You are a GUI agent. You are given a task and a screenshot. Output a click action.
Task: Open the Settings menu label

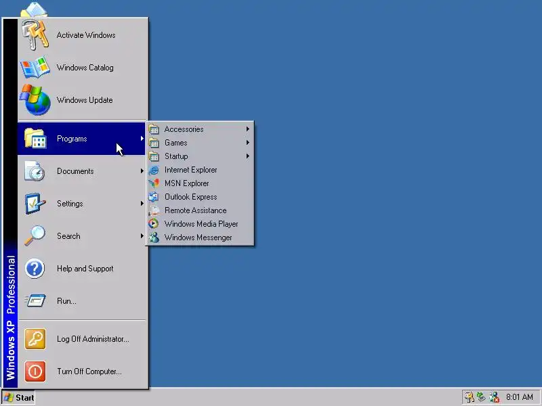[70, 204]
